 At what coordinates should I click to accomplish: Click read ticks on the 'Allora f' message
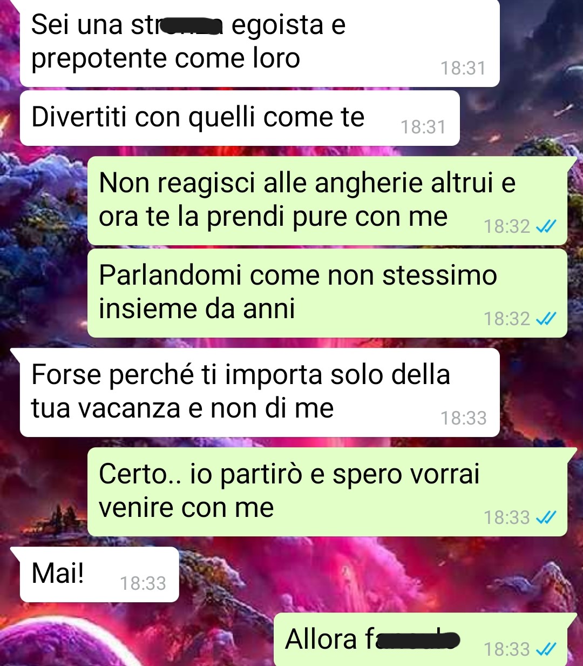tap(546, 649)
